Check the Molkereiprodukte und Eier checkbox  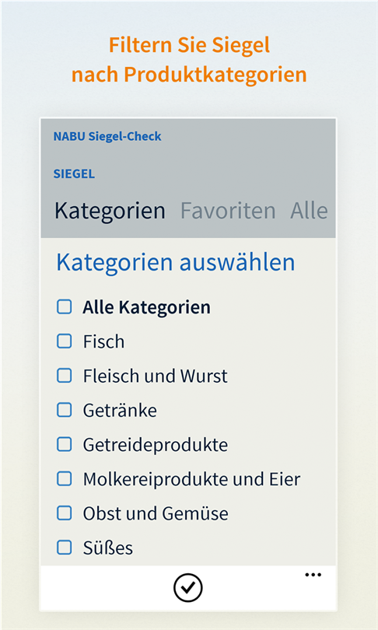[x=65, y=478]
